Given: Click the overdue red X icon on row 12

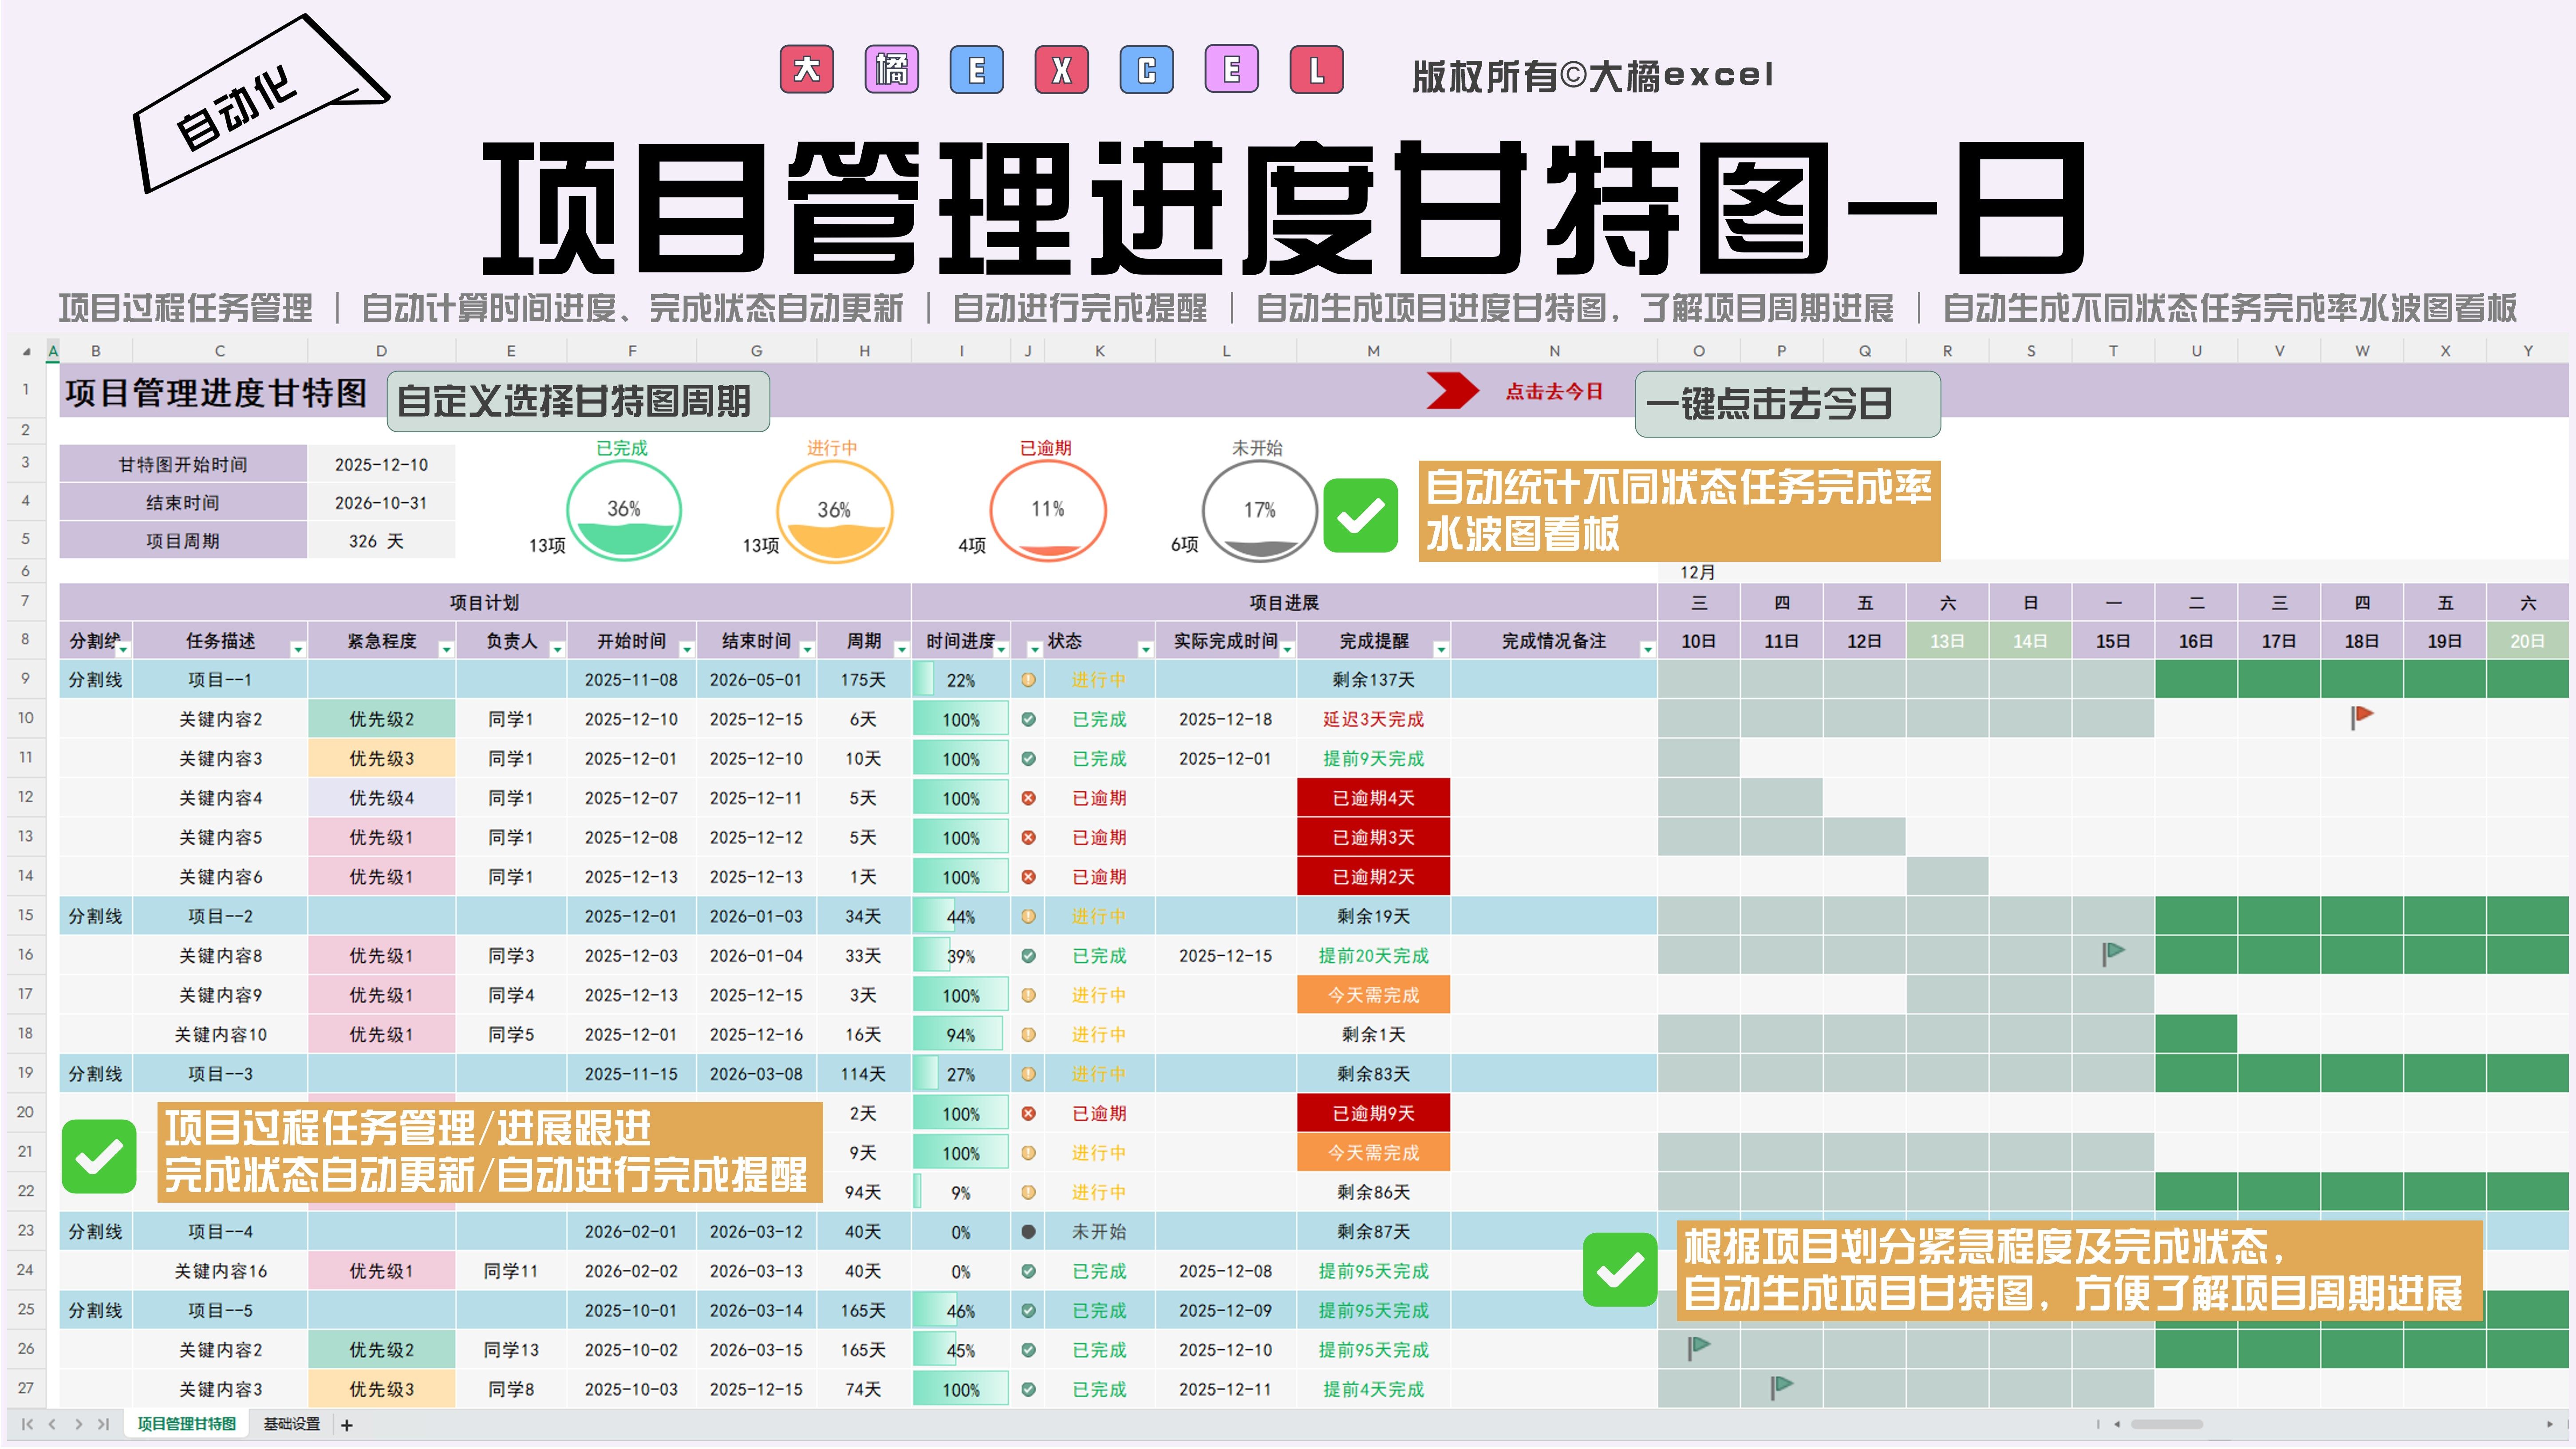Looking at the screenshot, I should point(1028,798).
